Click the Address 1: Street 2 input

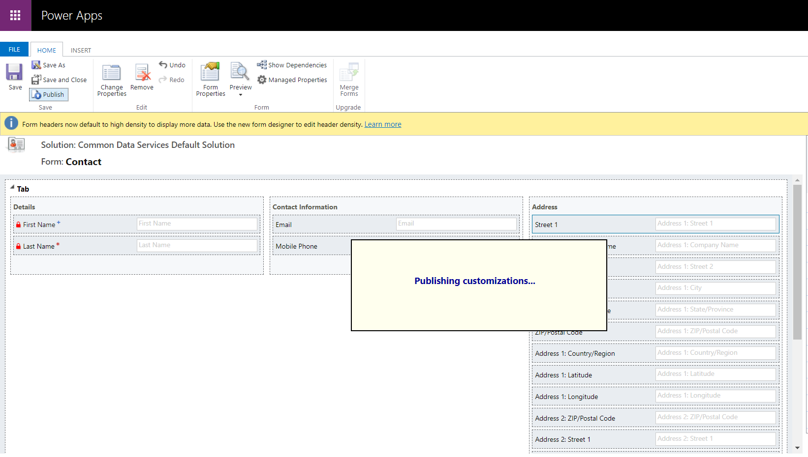click(x=715, y=267)
